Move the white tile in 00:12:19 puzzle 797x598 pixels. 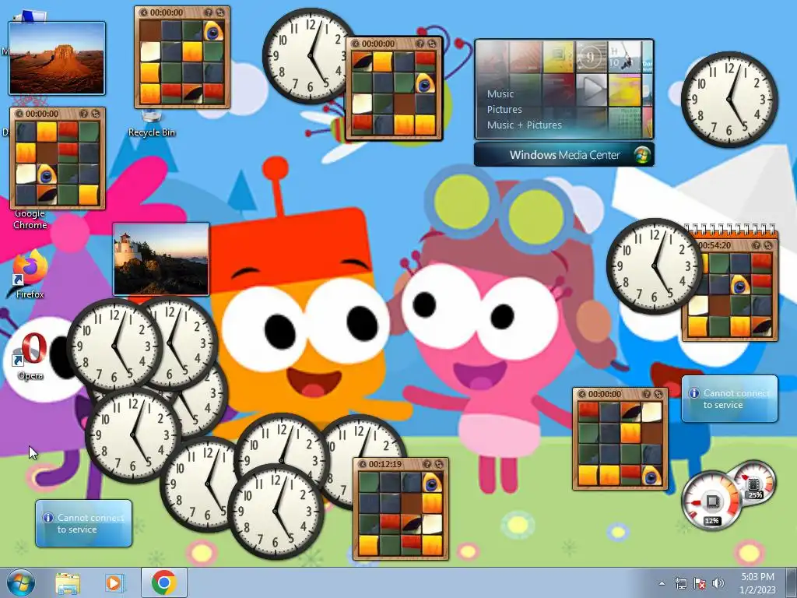pyautogui.click(x=432, y=524)
